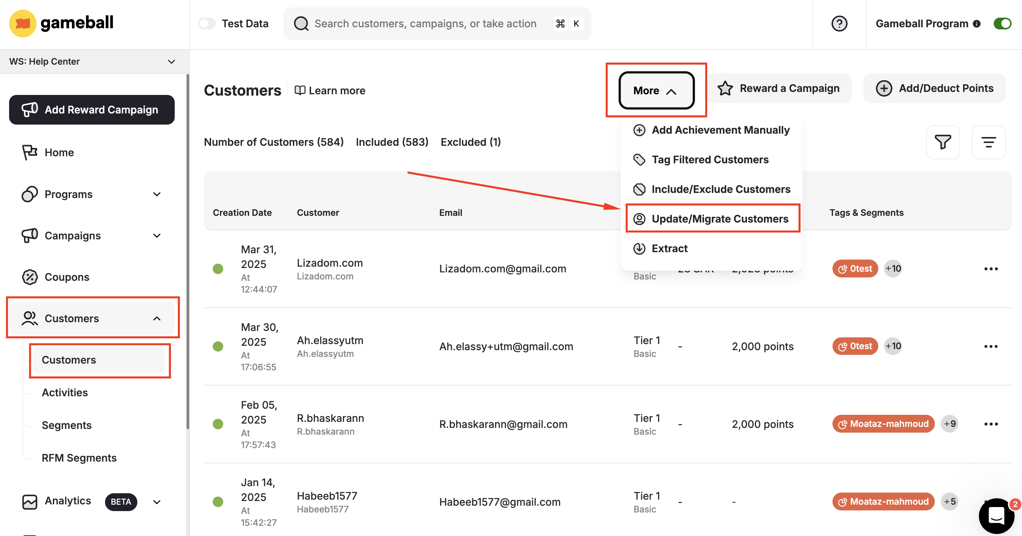This screenshot has height=536, width=1022.
Task: Open the Home sidebar icon
Action: pyautogui.click(x=29, y=152)
